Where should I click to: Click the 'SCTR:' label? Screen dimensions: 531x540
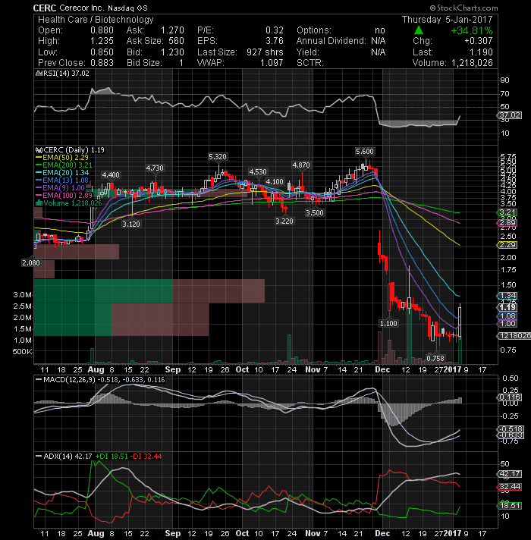(x=310, y=63)
